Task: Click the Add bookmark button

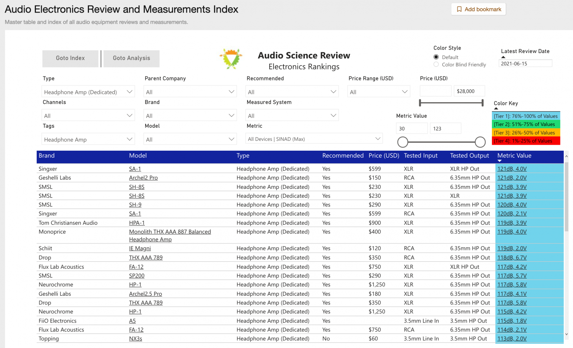Action: click(x=479, y=9)
